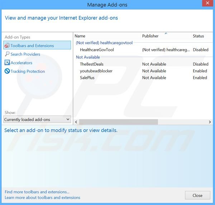
Task: Click SalePlus's Enabled status cell
Action: coord(200,78)
